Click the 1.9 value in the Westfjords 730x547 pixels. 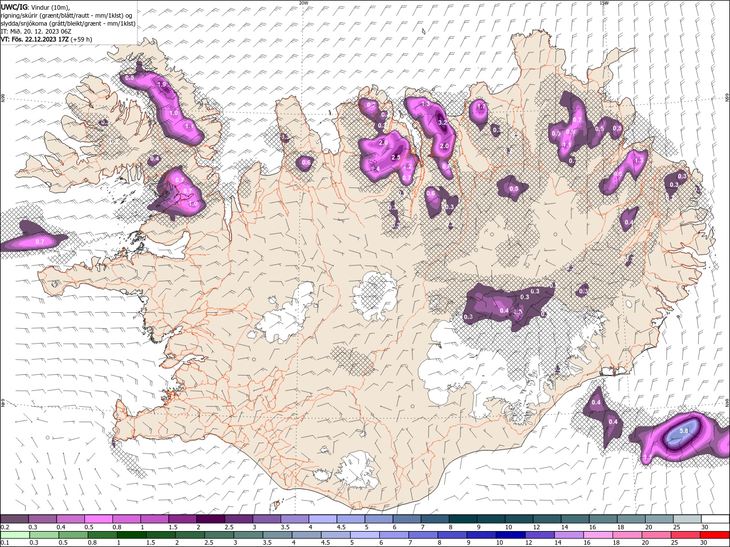[x=161, y=84]
